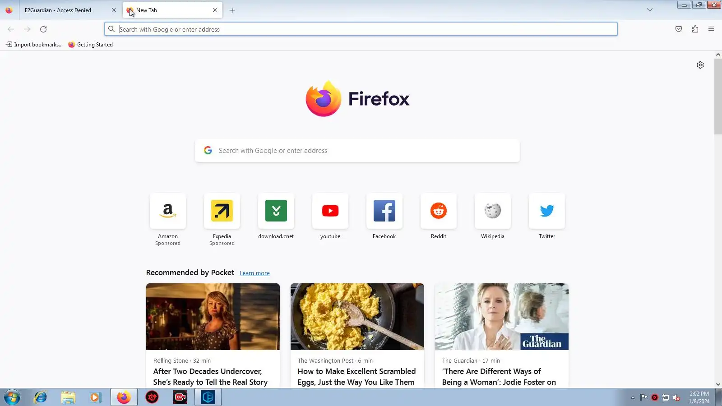Image resolution: width=722 pixels, height=406 pixels.
Task: Click the red circle tray icon
Action: (x=655, y=397)
